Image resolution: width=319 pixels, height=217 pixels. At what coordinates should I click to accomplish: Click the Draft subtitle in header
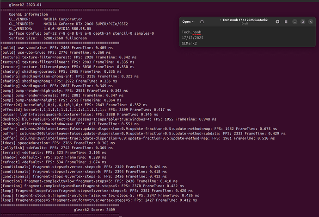(x=240, y=24)
